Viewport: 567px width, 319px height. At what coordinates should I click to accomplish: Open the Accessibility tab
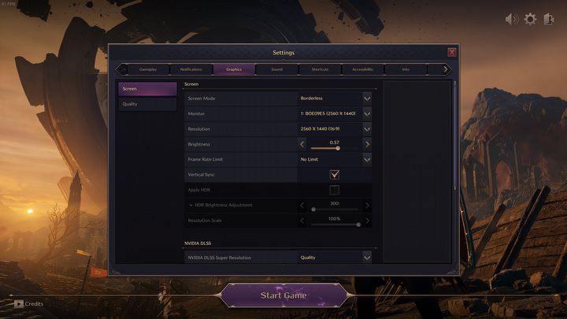pos(363,69)
